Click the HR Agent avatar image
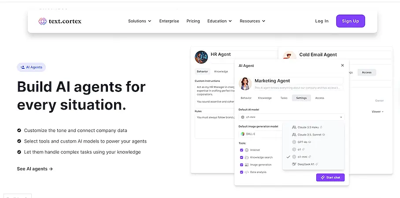Image resolution: width=400 pixels, height=198 pixels. (x=201, y=57)
